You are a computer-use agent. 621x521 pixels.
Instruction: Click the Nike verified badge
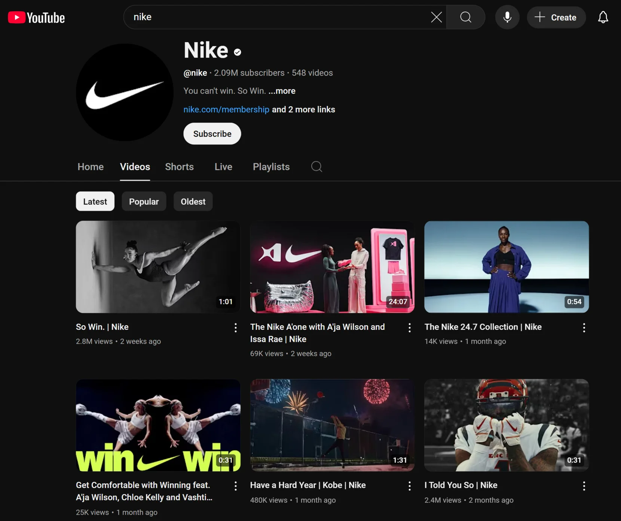pos(238,52)
